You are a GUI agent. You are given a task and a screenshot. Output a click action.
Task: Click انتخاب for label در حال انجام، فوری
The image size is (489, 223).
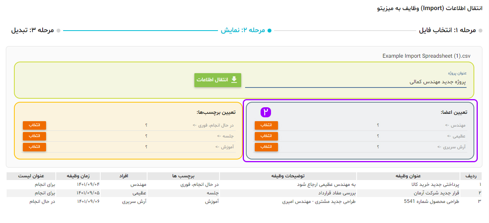click(34, 125)
